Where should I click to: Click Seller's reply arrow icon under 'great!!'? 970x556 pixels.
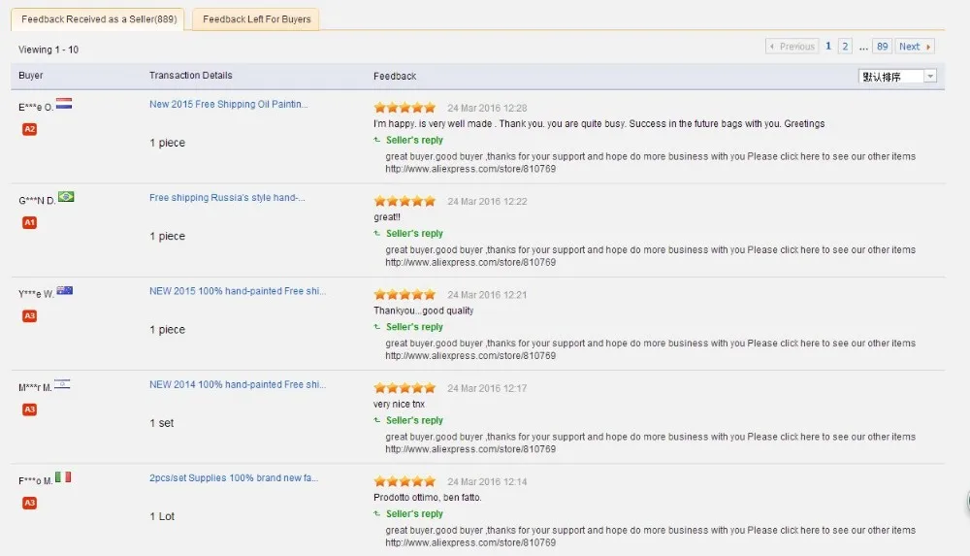coord(376,234)
